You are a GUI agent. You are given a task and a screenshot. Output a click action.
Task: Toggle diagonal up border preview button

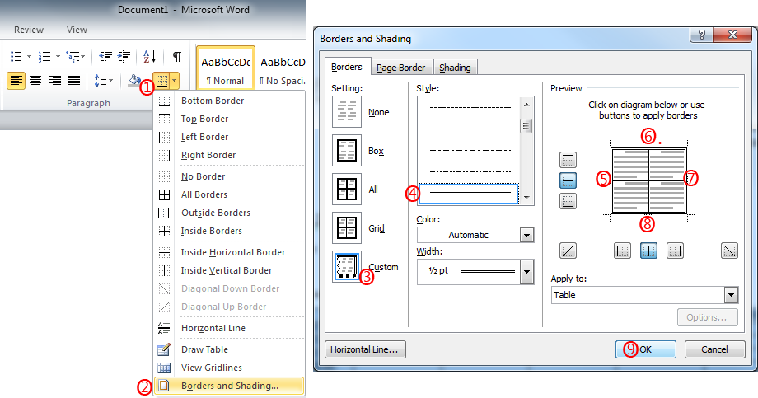click(568, 251)
